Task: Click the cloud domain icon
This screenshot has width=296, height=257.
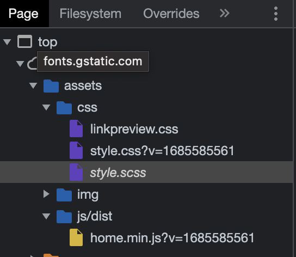Action: tap(32, 64)
